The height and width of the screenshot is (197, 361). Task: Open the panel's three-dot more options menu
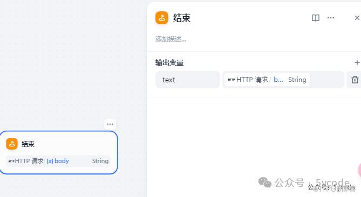[331, 18]
